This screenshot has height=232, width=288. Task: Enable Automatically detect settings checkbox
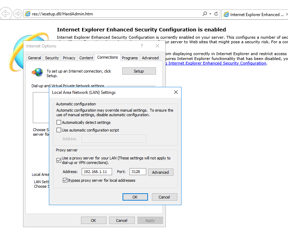click(59, 122)
